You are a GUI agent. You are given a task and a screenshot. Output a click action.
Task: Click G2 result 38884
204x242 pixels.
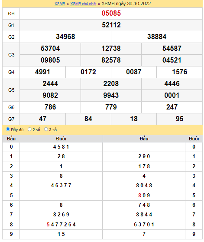157,36
